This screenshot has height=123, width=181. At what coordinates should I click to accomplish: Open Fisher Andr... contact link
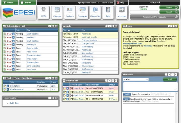[79, 99]
